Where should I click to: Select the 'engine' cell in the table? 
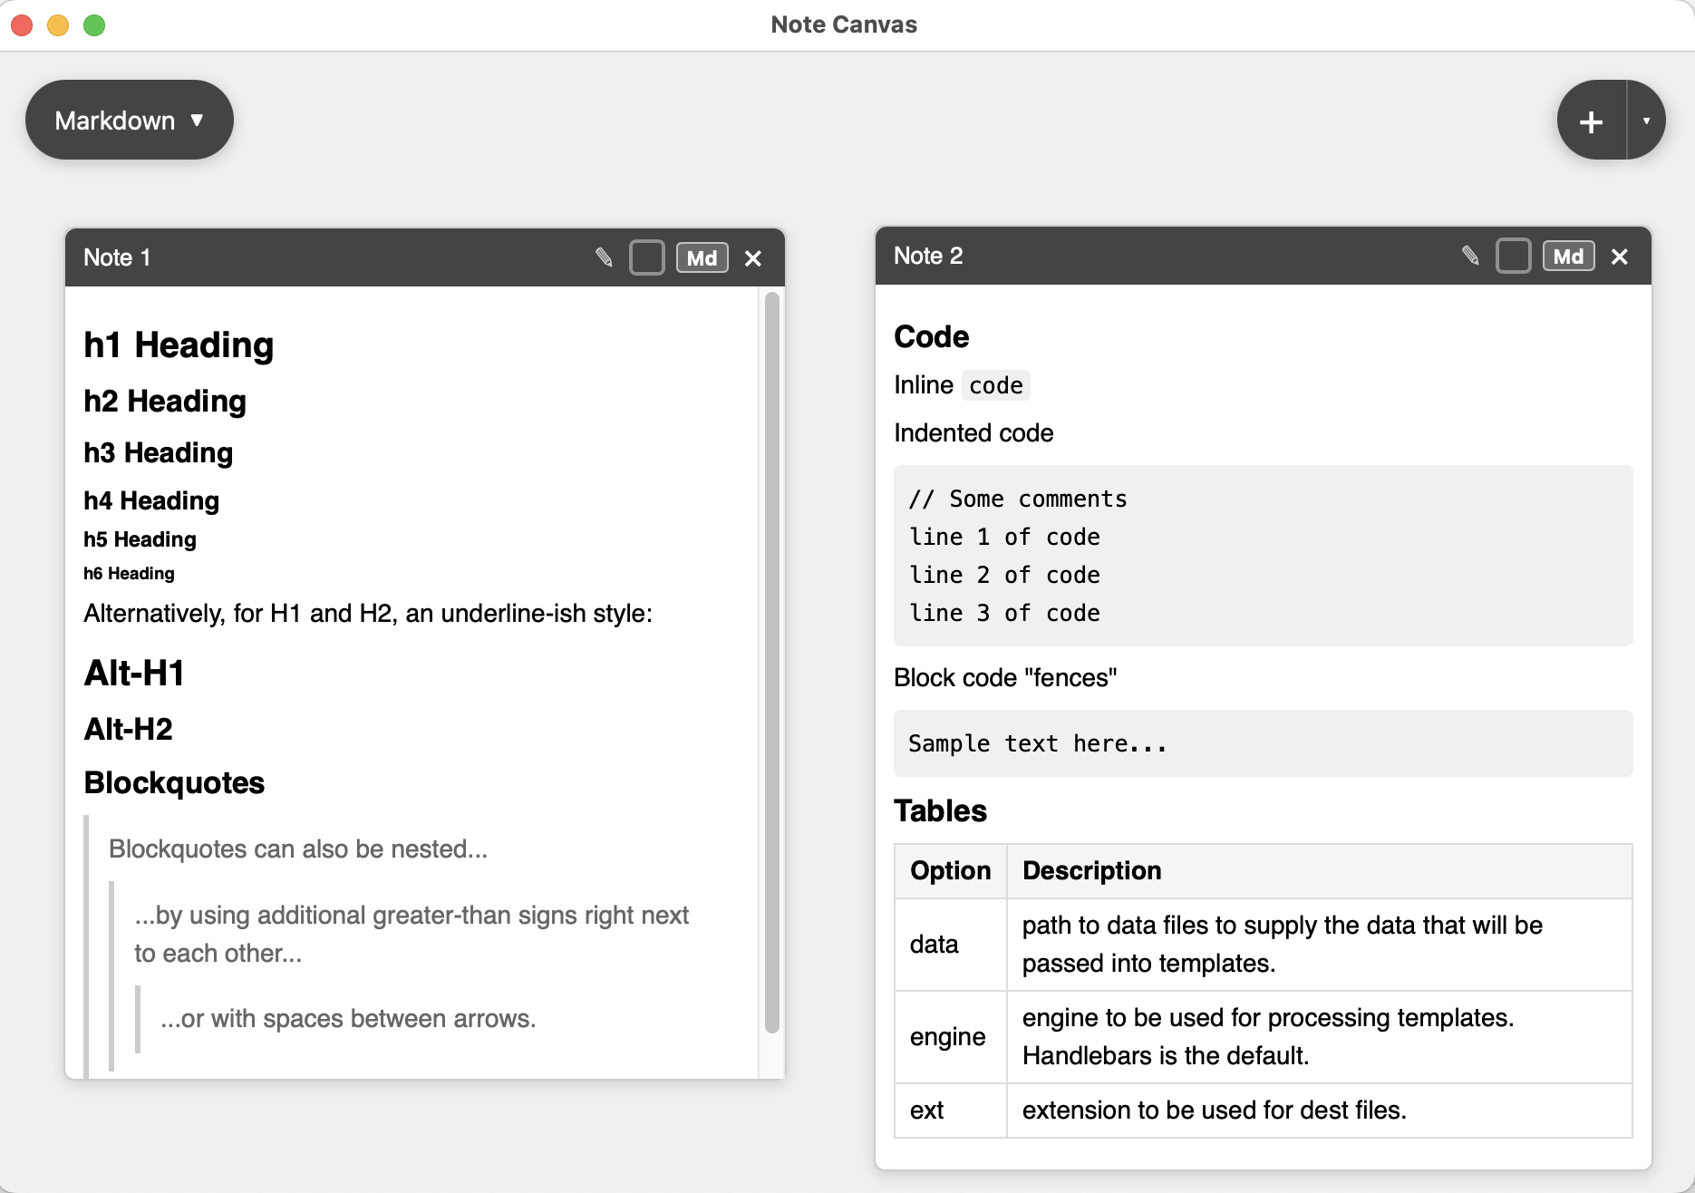click(948, 1036)
